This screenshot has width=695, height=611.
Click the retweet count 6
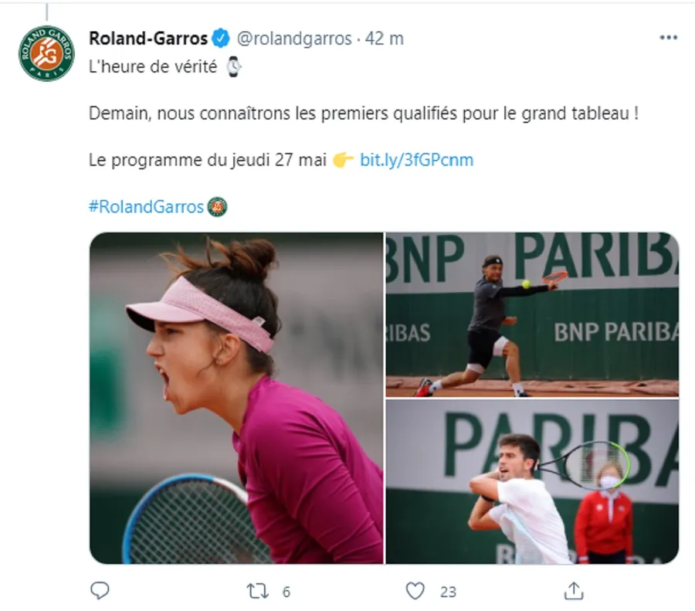coord(286,592)
